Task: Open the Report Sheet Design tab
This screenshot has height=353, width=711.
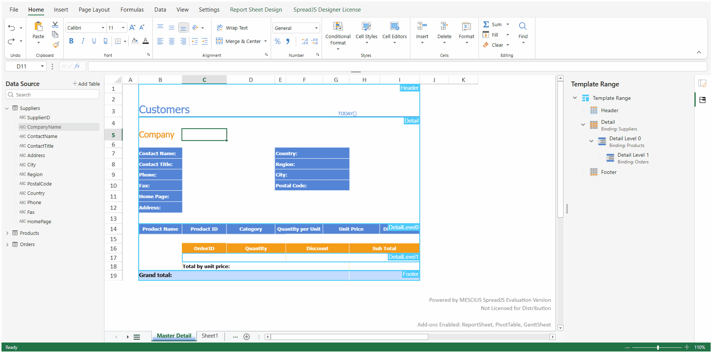Action: pyautogui.click(x=256, y=10)
